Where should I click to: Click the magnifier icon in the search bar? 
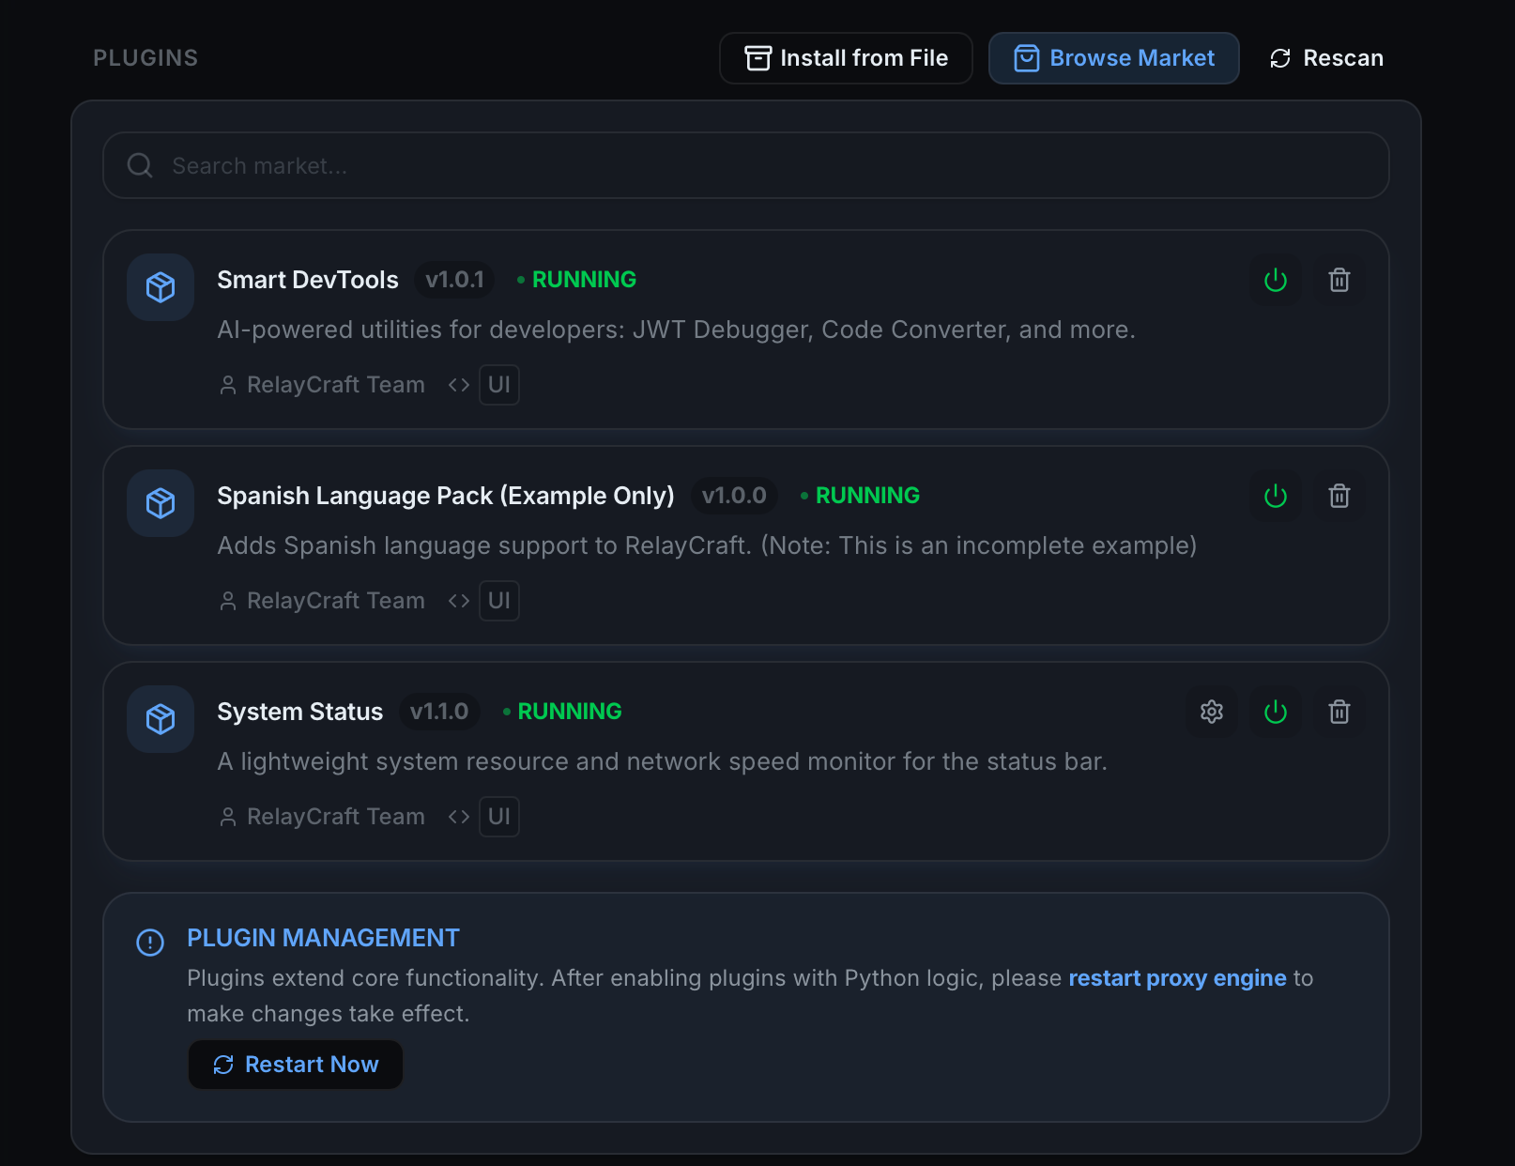point(139,165)
